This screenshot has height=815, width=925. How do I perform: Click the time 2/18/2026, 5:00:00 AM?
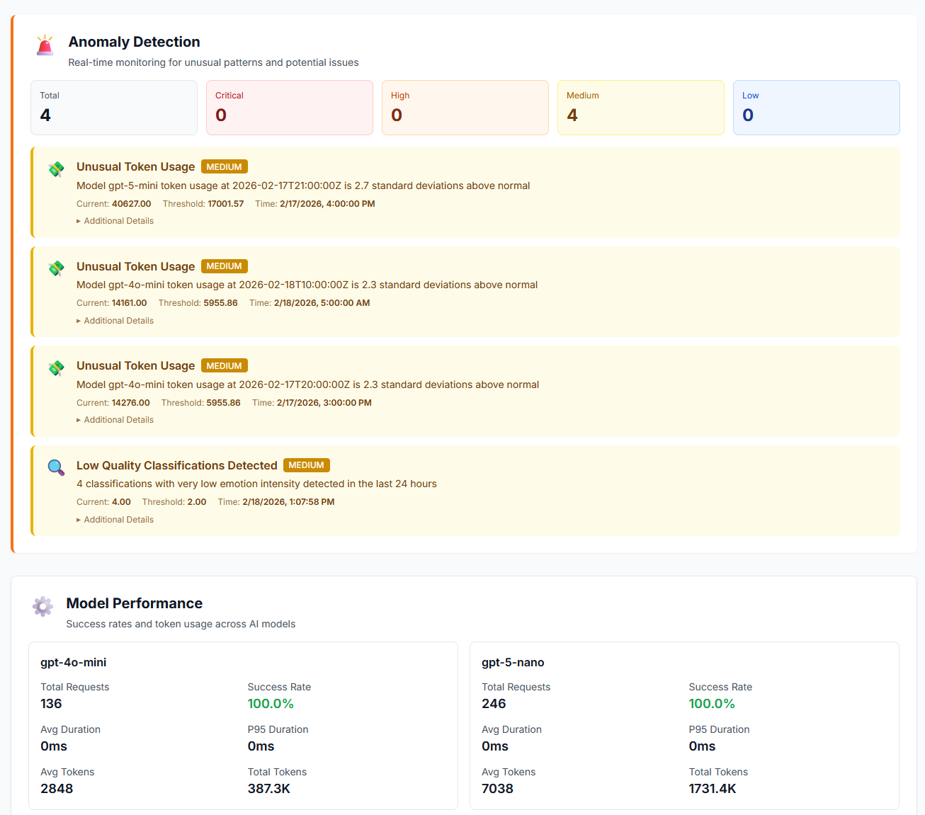[x=322, y=303]
